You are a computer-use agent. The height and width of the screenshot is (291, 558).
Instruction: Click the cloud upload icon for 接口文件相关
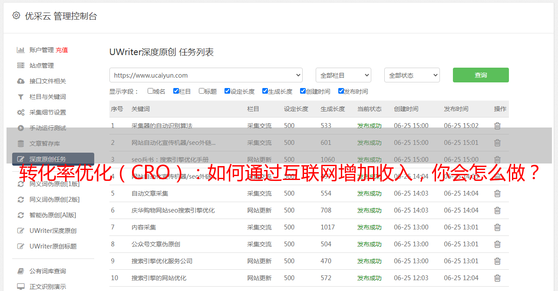[x=20, y=81]
